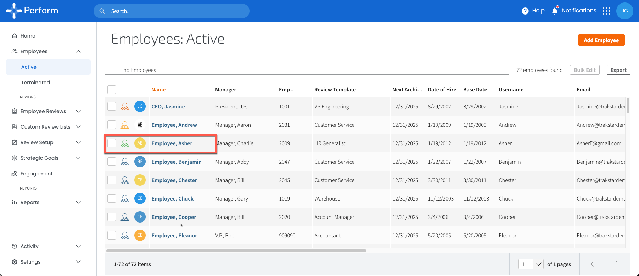Open the page number dropdown
639x276 pixels.
(x=538, y=264)
